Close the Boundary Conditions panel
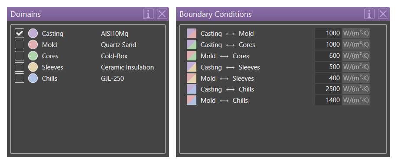The height and width of the screenshot is (164, 397). point(383,14)
